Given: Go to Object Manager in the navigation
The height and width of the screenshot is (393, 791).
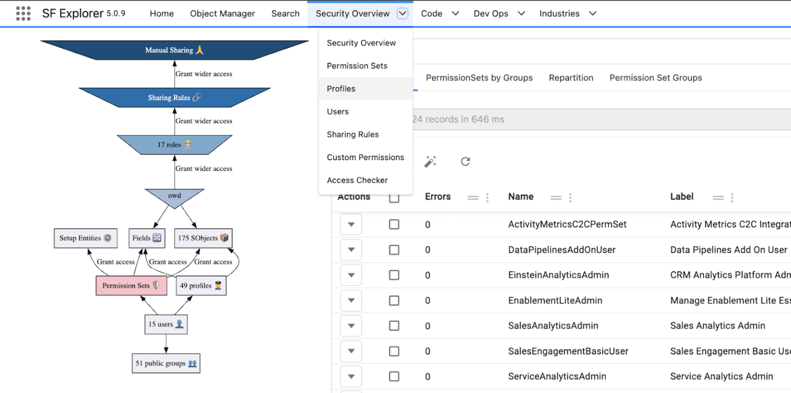Looking at the screenshot, I should click(222, 14).
